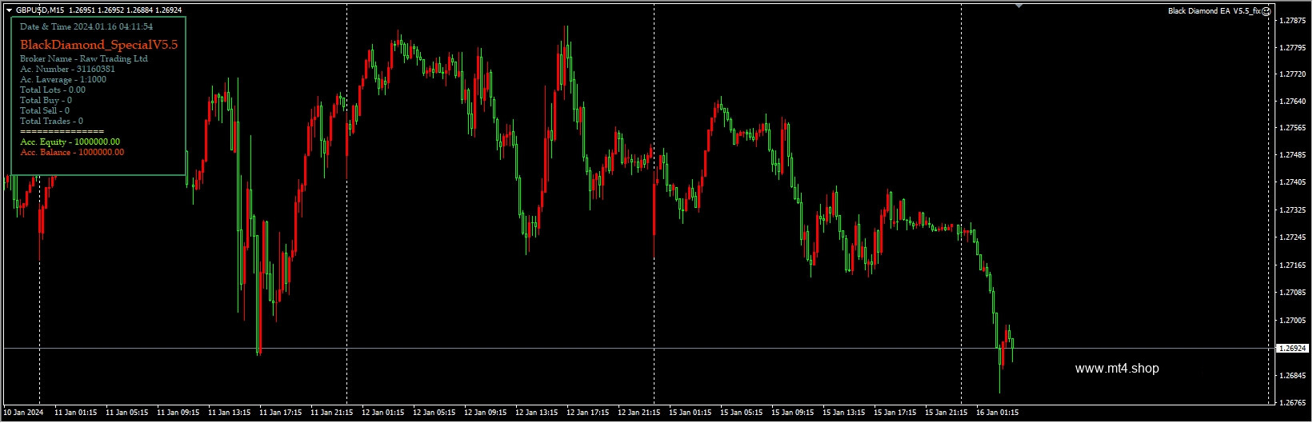Click the 1.27085 level on the price scale
Image resolution: width=1313 pixels, height=423 pixels.
coord(1293,293)
